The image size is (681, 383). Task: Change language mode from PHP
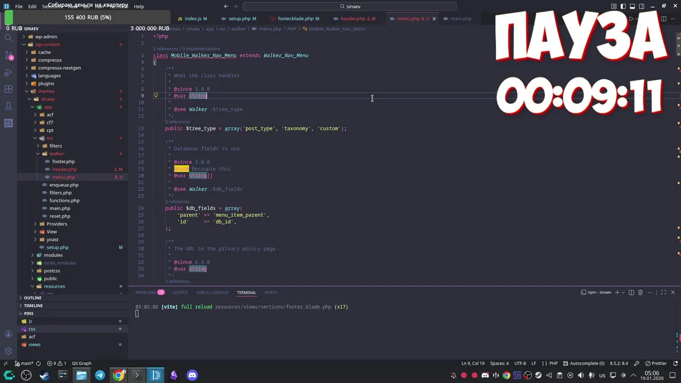[x=553, y=363]
